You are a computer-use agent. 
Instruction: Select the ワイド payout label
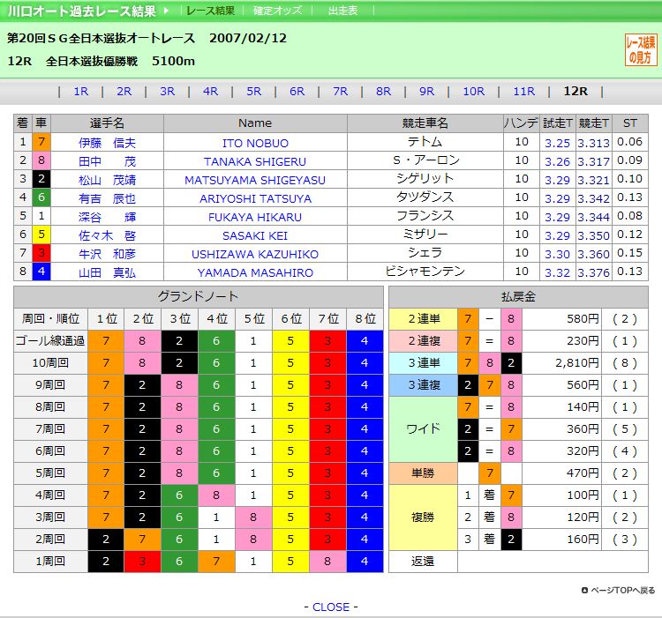[x=423, y=429]
